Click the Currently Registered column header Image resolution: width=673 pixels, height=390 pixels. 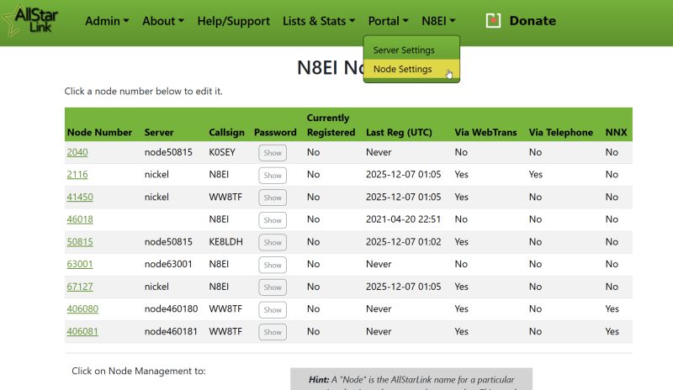[x=331, y=125]
